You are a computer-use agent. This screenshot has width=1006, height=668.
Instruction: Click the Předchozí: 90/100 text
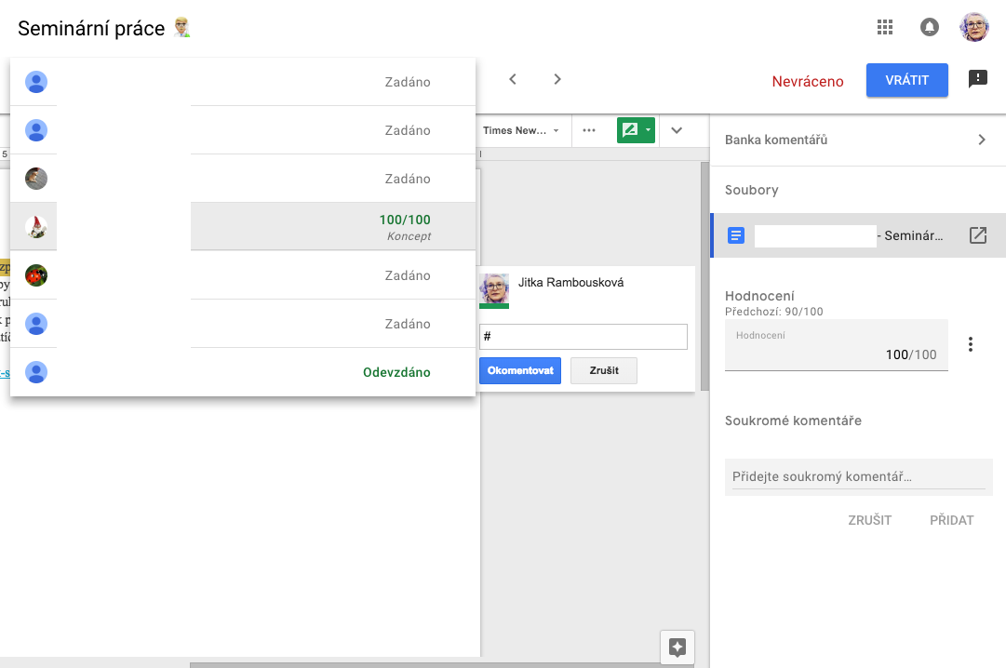click(773, 312)
